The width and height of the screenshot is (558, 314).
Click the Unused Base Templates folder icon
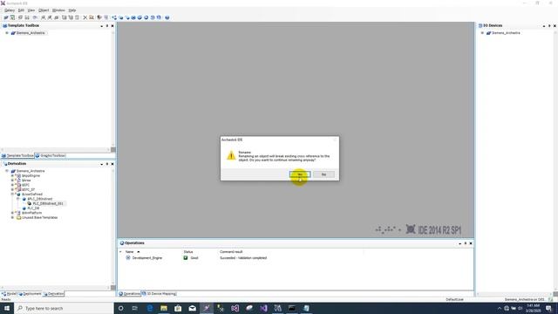pos(19,217)
